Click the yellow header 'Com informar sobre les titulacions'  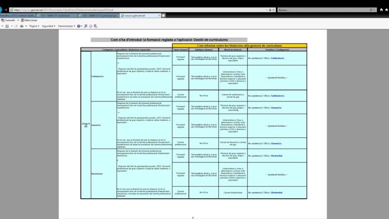(x=240, y=46)
